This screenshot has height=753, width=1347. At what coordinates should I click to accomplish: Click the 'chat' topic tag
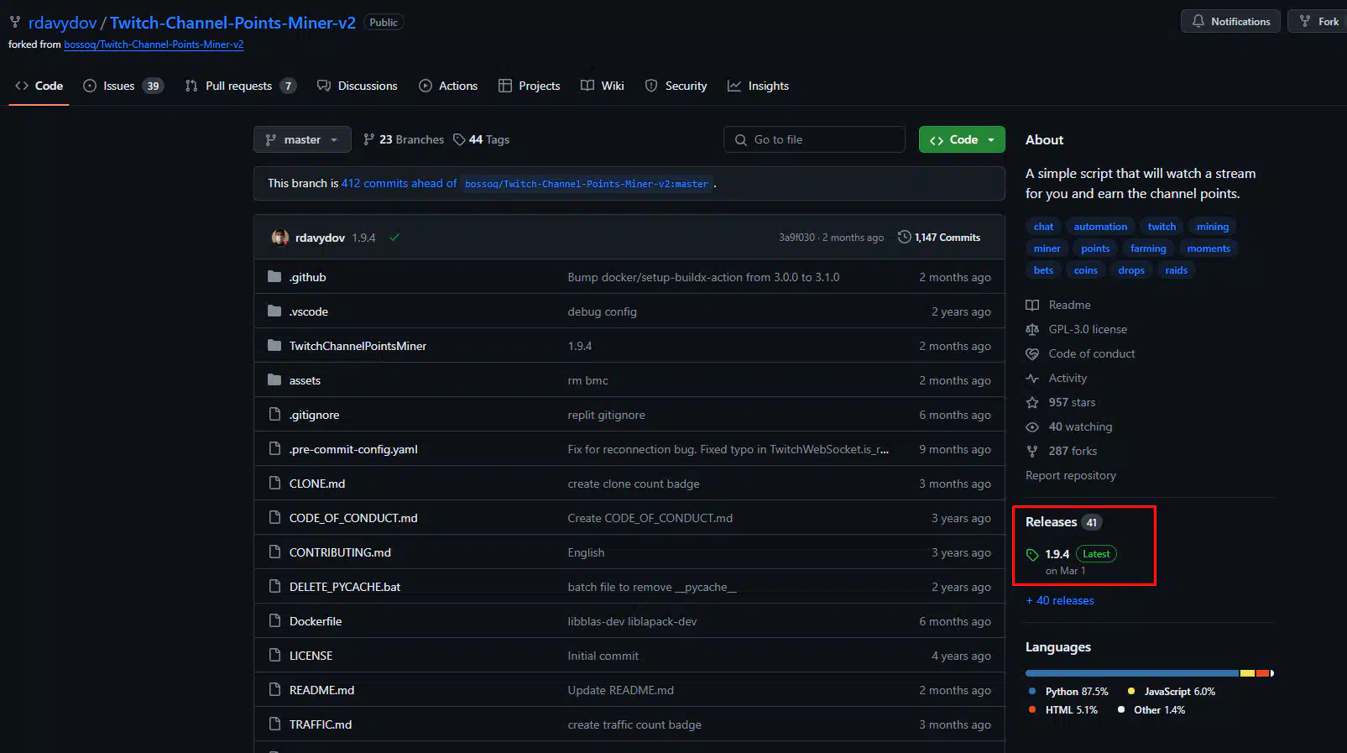coord(1043,227)
